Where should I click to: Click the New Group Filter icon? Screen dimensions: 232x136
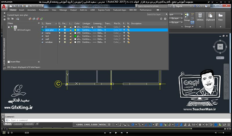[12, 19]
